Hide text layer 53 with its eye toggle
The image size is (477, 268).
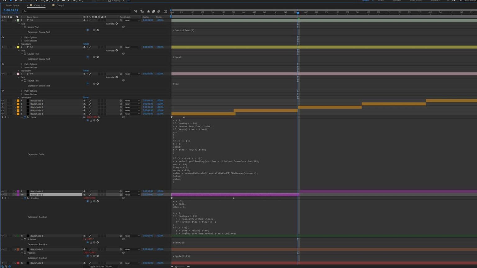pyautogui.click(x=2, y=20)
